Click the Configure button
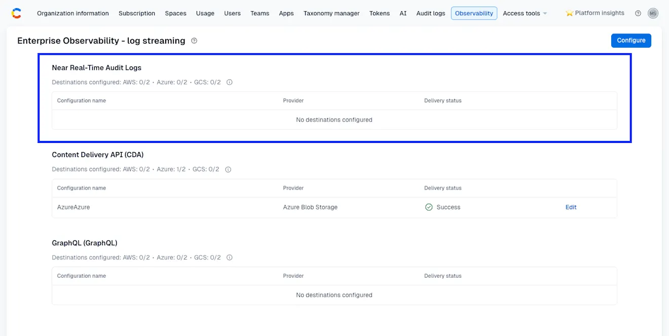The image size is (669, 336). point(631,41)
